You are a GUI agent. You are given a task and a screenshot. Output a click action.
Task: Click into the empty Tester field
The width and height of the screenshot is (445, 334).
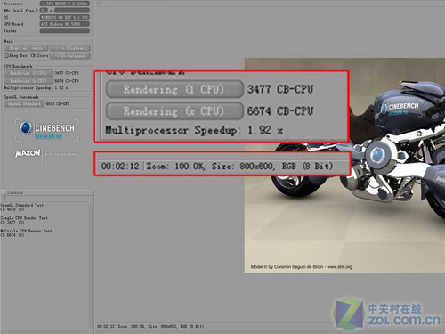65,30
